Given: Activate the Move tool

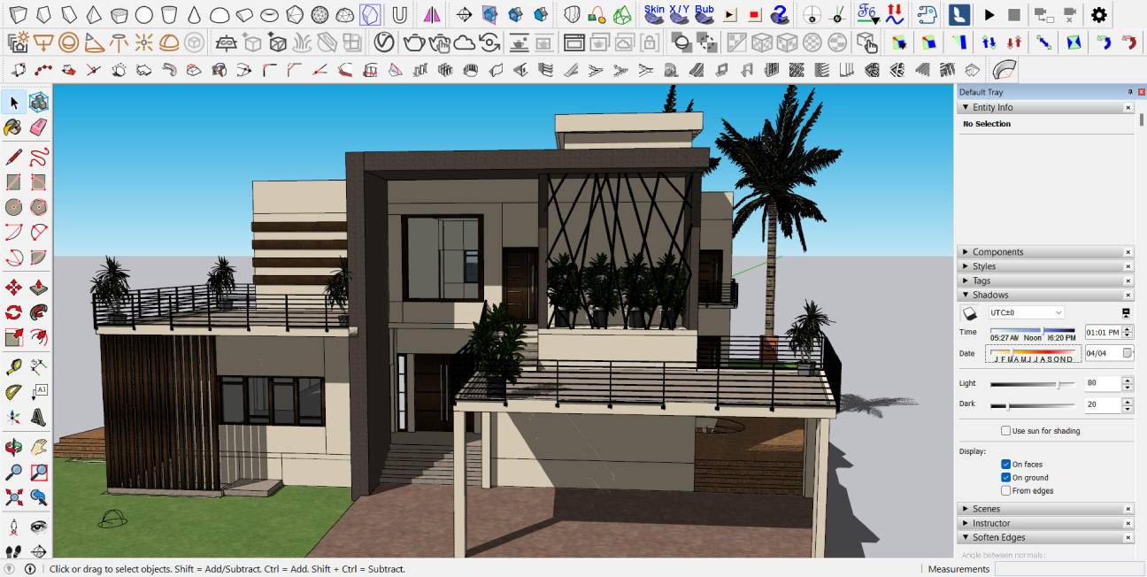Looking at the screenshot, I should coord(13,288).
